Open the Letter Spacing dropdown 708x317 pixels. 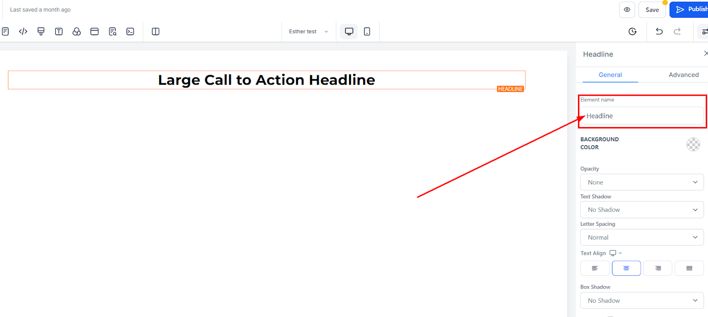coord(642,237)
